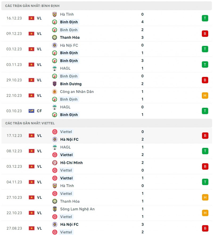
Task: Click the 03.11.23 match date
Action: pyautogui.click(x=14, y=65)
